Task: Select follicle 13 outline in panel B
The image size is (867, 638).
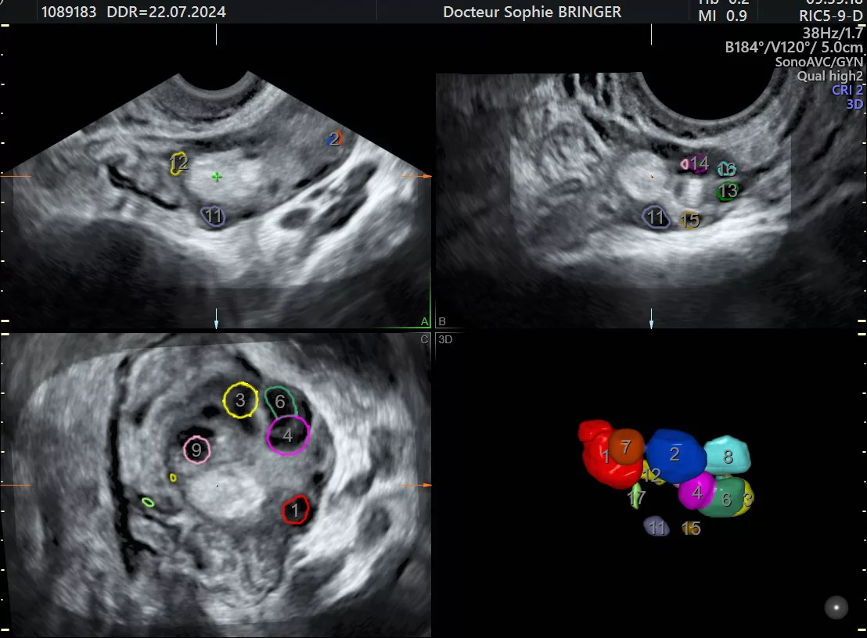Action: click(x=728, y=191)
